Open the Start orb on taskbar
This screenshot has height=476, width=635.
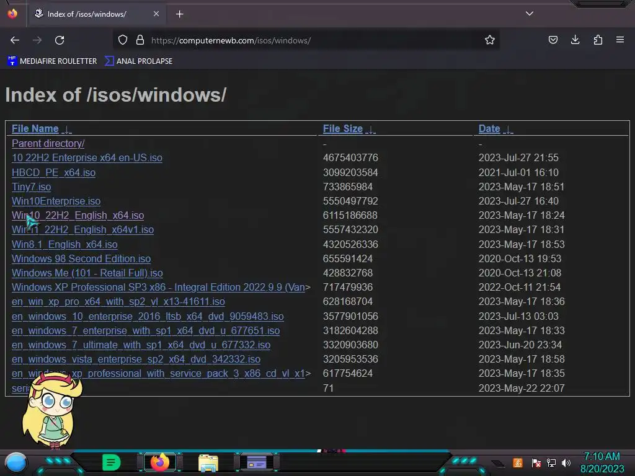pos(16,462)
